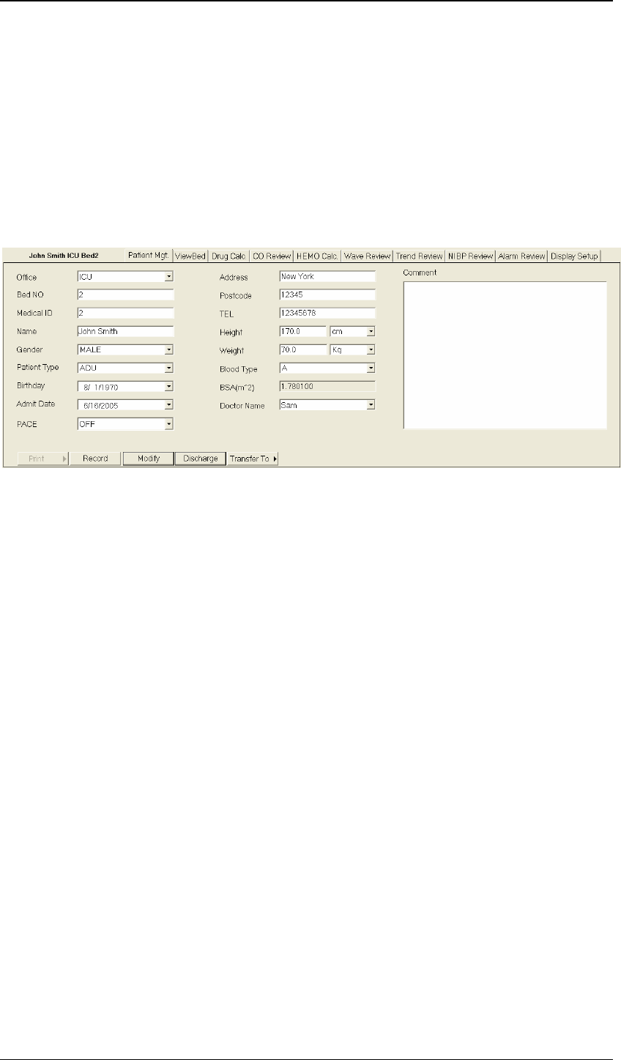621x1060 pixels.
Task: Open the Doctor Name dropdown showing Sam
Action: [x=371, y=404]
